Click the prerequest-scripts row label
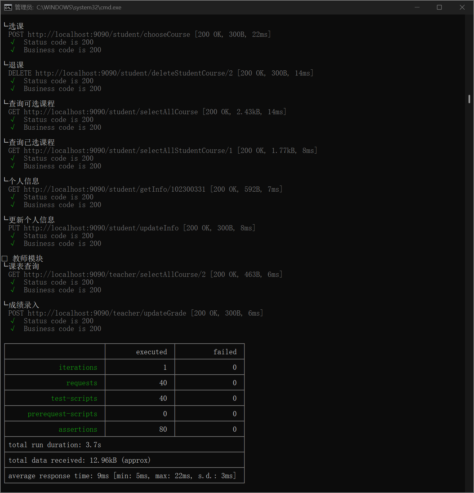The height and width of the screenshot is (493, 474). (63, 414)
